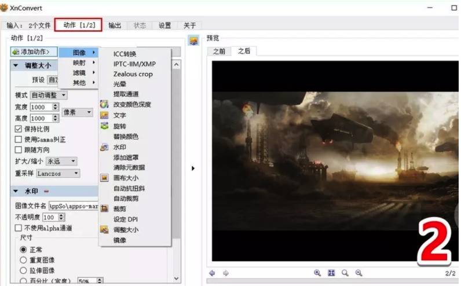
Task: Open the 模式 自动调整 dropdown
Action: pyautogui.click(x=49, y=95)
